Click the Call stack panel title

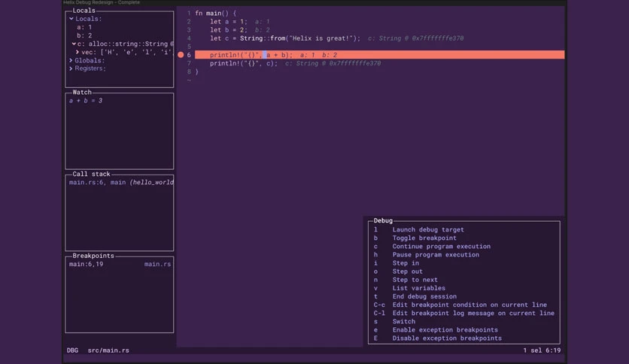click(x=91, y=174)
